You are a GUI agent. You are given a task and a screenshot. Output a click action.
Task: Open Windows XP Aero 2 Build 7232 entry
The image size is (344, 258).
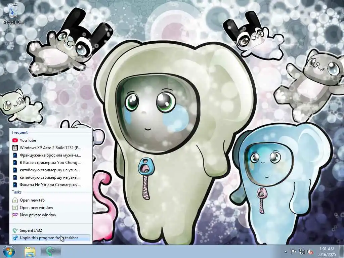point(51,148)
